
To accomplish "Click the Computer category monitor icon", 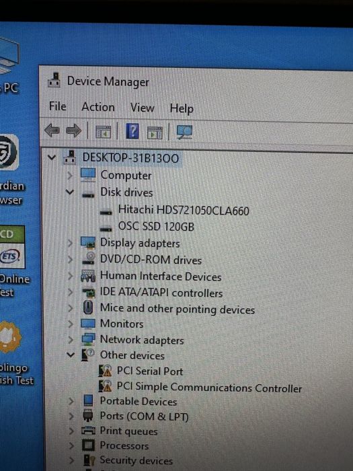I will click(x=88, y=175).
